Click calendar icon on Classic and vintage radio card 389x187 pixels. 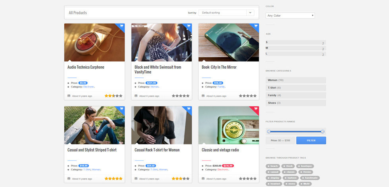pyautogui.click(x=203, y=179)
